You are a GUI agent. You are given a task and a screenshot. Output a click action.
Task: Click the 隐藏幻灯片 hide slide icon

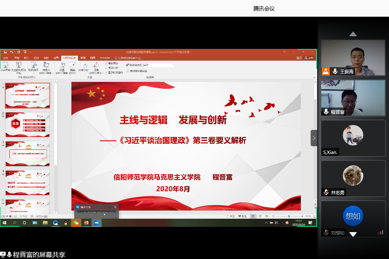pyautogui.click(x=73, y=66)
